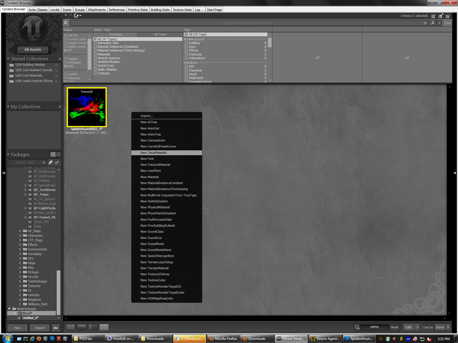Click the checkmark icon beside package filter

coord(57,162)
